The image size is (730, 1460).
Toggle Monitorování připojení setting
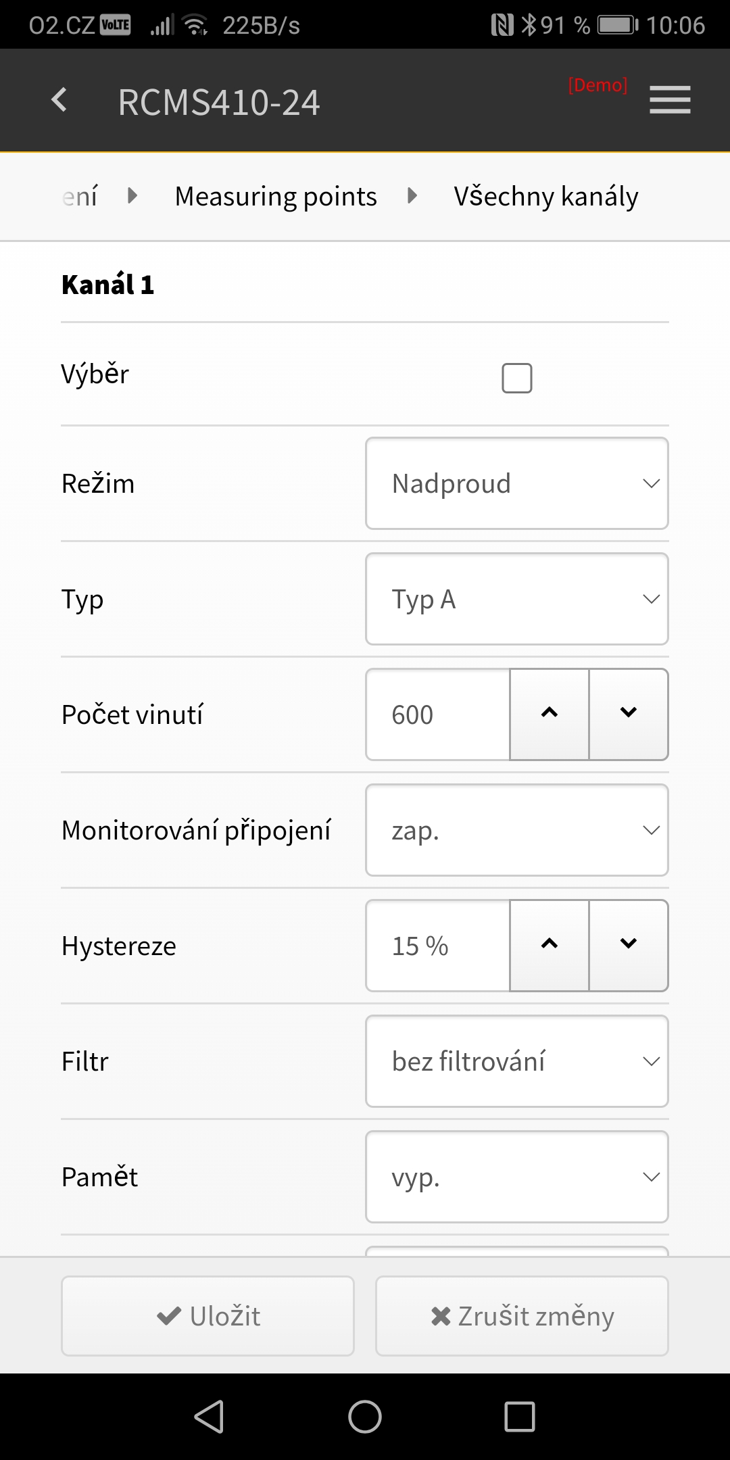[x=516, y=830]
